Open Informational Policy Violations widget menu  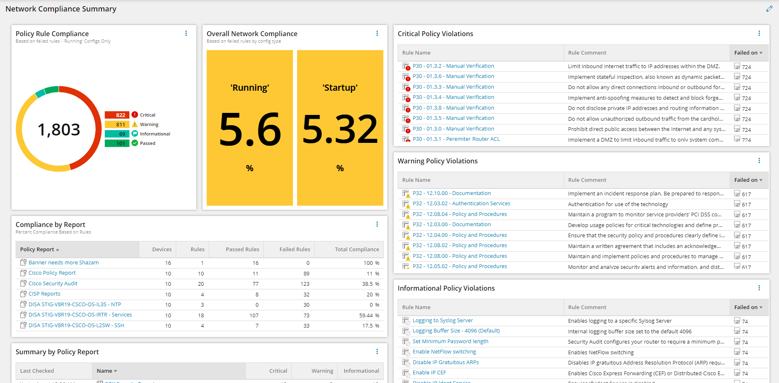(x=759, y=288)
